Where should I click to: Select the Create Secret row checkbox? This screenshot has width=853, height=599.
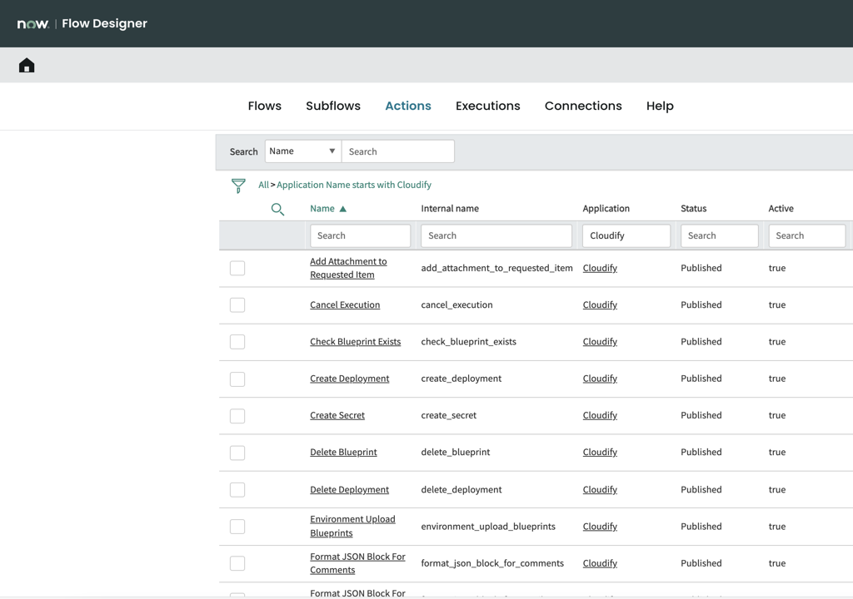click(237, 416)
